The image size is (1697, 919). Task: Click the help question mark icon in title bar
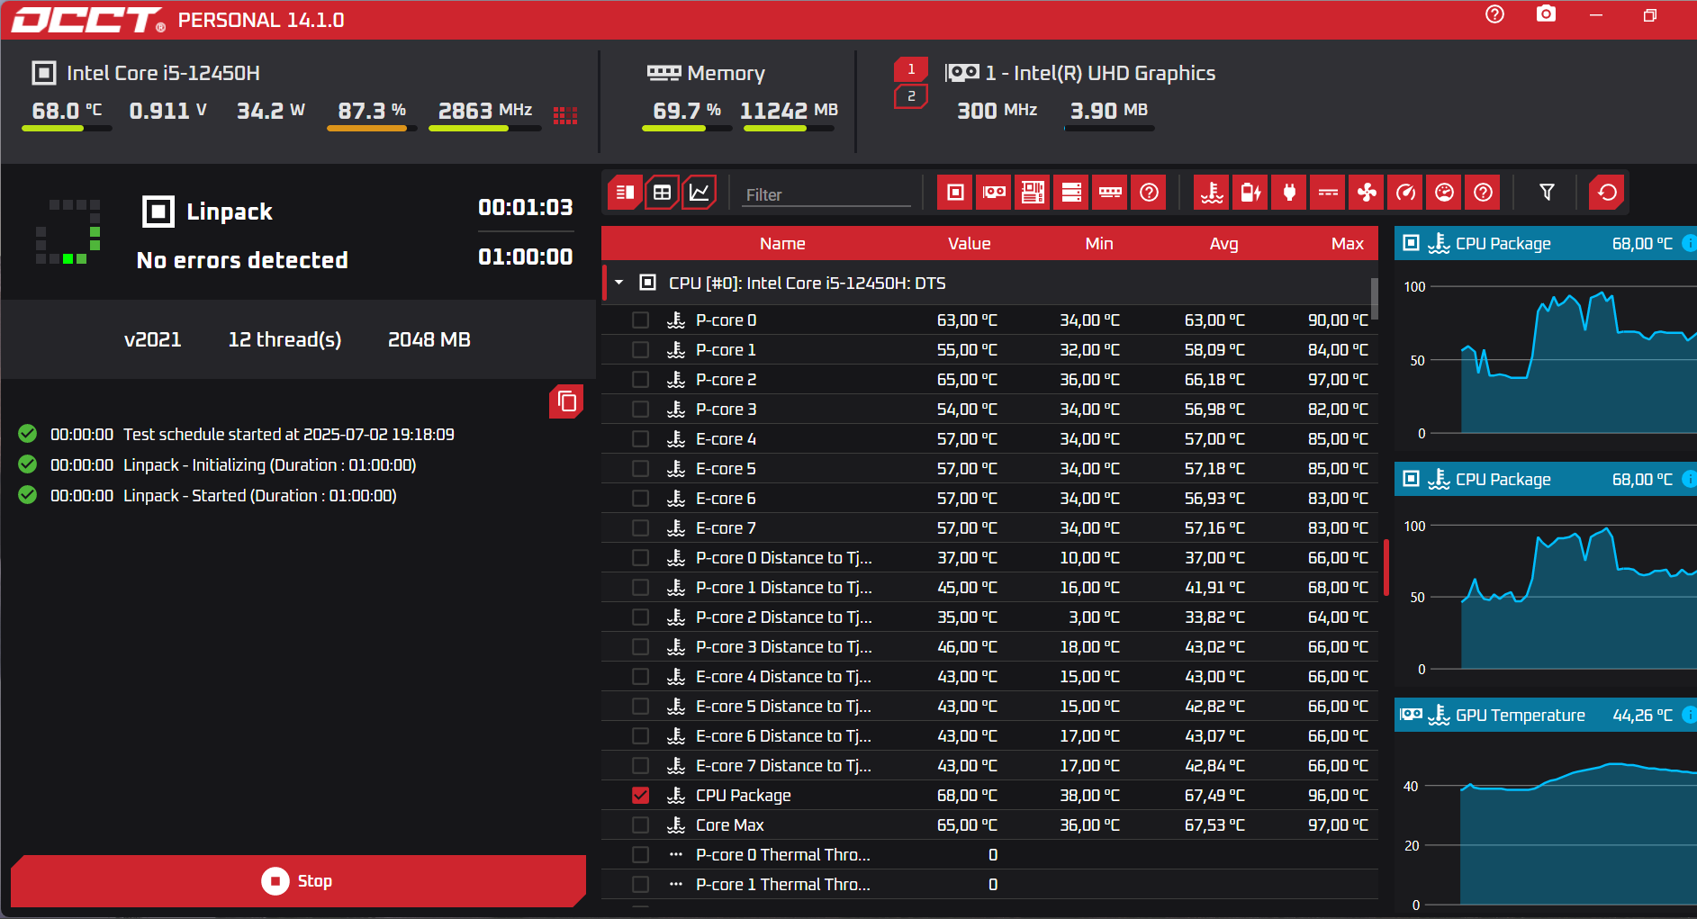pyautogui.click(x=1494, y=14)
